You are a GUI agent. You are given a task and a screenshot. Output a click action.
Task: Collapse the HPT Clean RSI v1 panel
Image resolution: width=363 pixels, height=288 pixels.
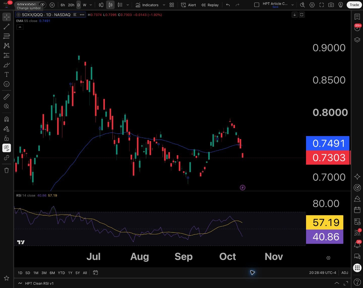coord(337,283)
